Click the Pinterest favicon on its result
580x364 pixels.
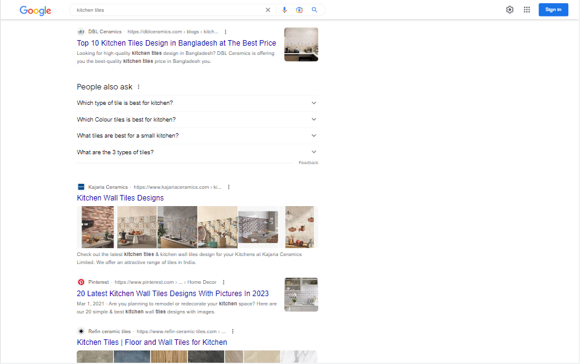click(81, 282)
